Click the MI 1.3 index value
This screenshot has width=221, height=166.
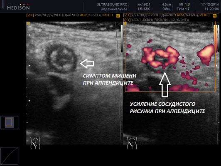pyautogui.click(x=184, y=5)
